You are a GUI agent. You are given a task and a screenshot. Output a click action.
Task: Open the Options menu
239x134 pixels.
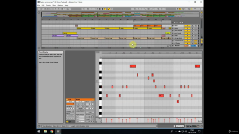[x=60, y=5]
